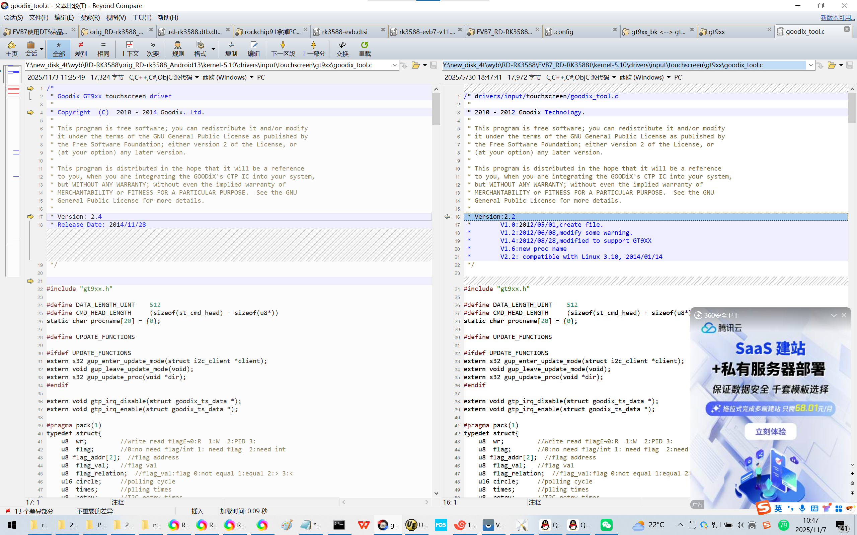Click the Edit (编辑) toolbar icon
This screenshot has width=857, height=535.
[x=253, y=48]
